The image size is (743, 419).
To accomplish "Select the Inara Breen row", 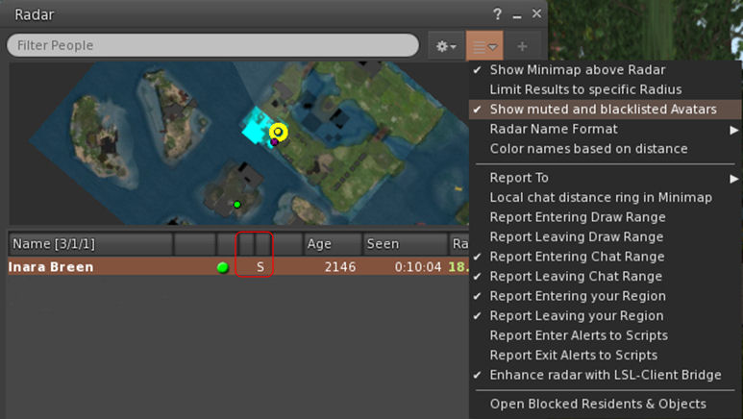I will pos(96,267).
